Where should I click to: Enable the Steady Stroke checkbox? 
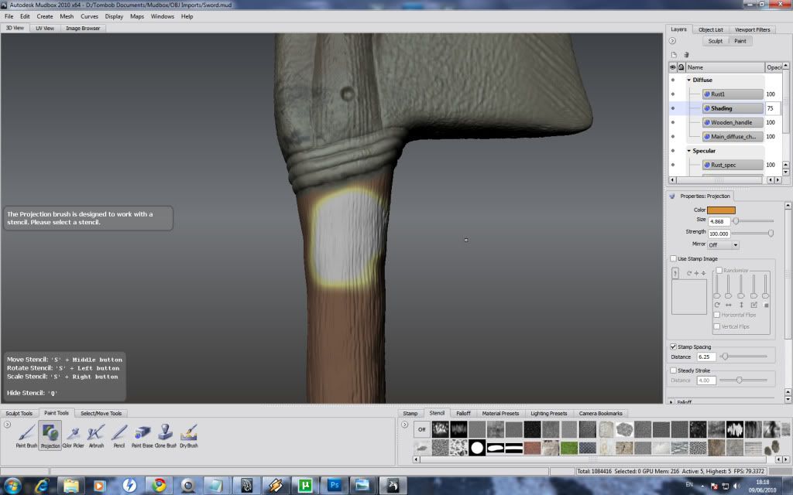(673, 370)
